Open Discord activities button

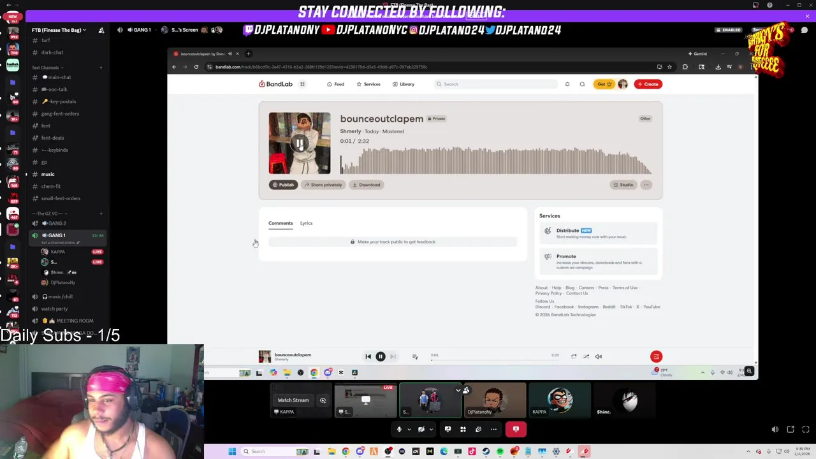point(463,430)
